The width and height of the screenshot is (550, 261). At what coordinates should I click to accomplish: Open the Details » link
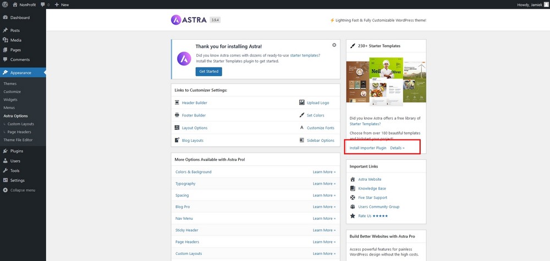(397, 148)
